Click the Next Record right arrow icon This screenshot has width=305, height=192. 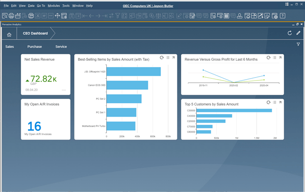click(98, 16)
